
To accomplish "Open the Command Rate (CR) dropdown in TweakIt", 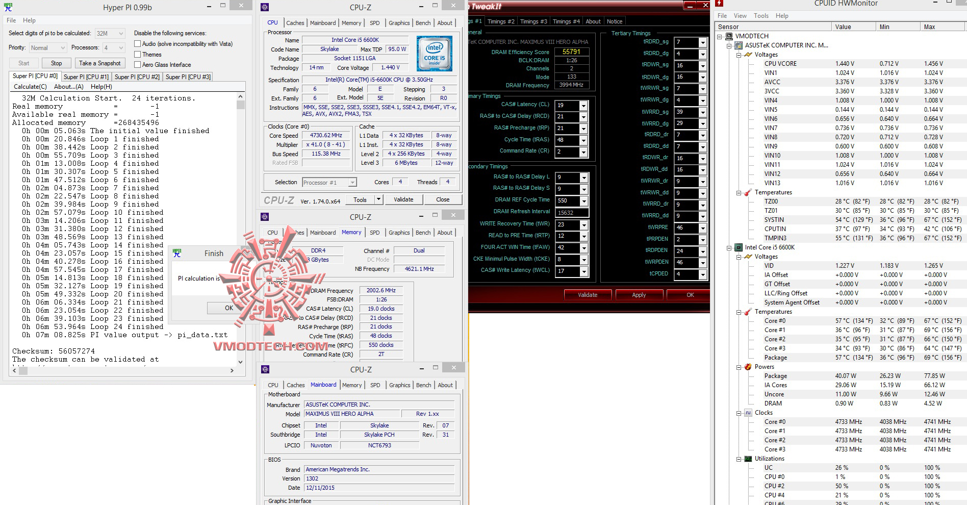I will click(x=583, y=152).
